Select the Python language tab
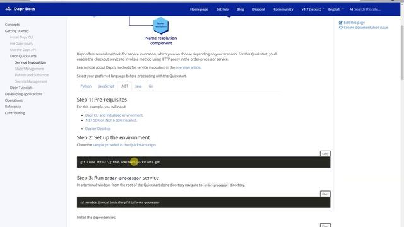The width and height of the screenshot is (404, 227). 86,86
